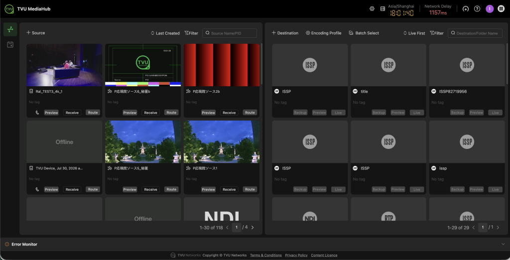Preview the Rai_TEST3_4k_1 source
Image resolution: width=510 pixels, height=260 pixels.
[51, 113]
